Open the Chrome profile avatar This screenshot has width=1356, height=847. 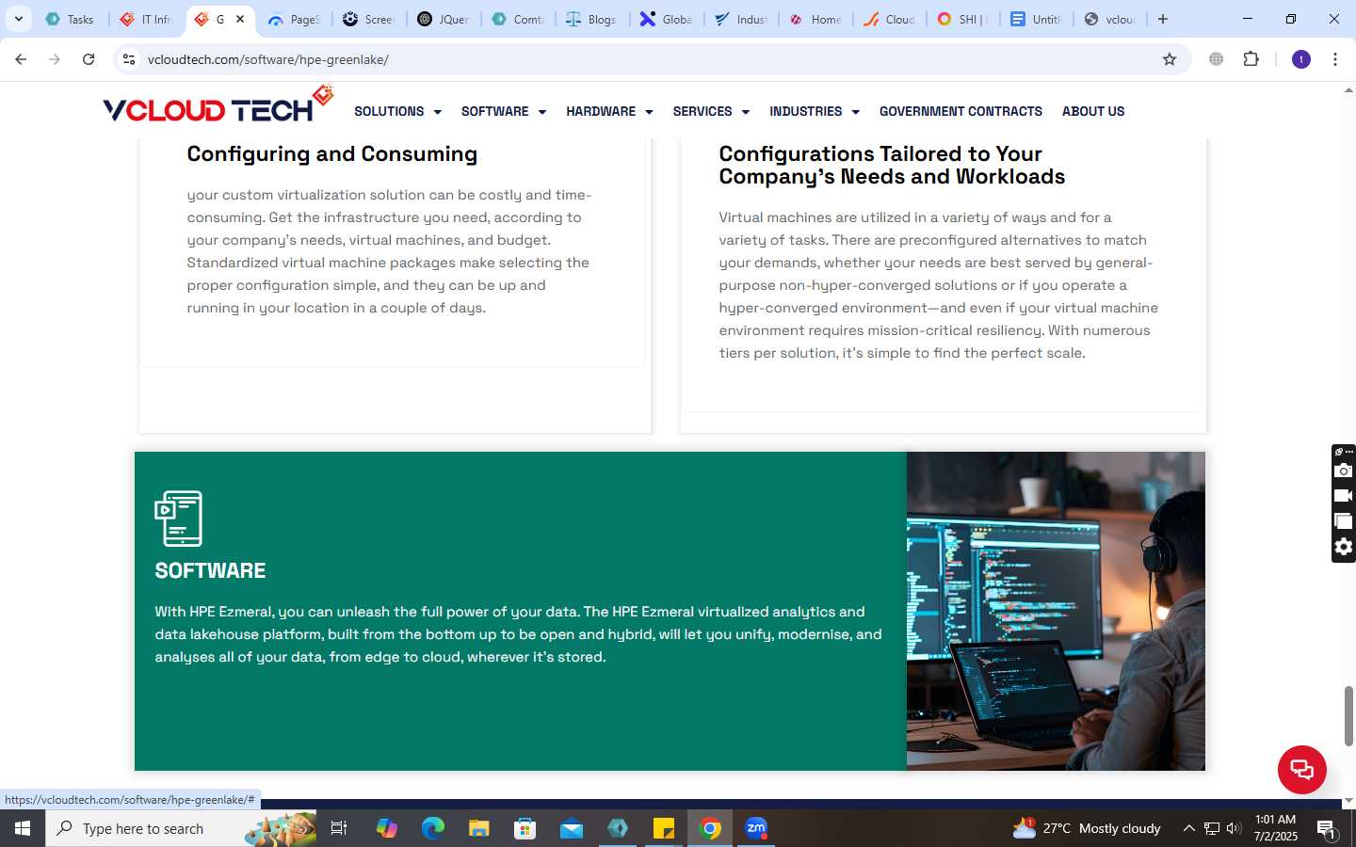click(1301, 59)
